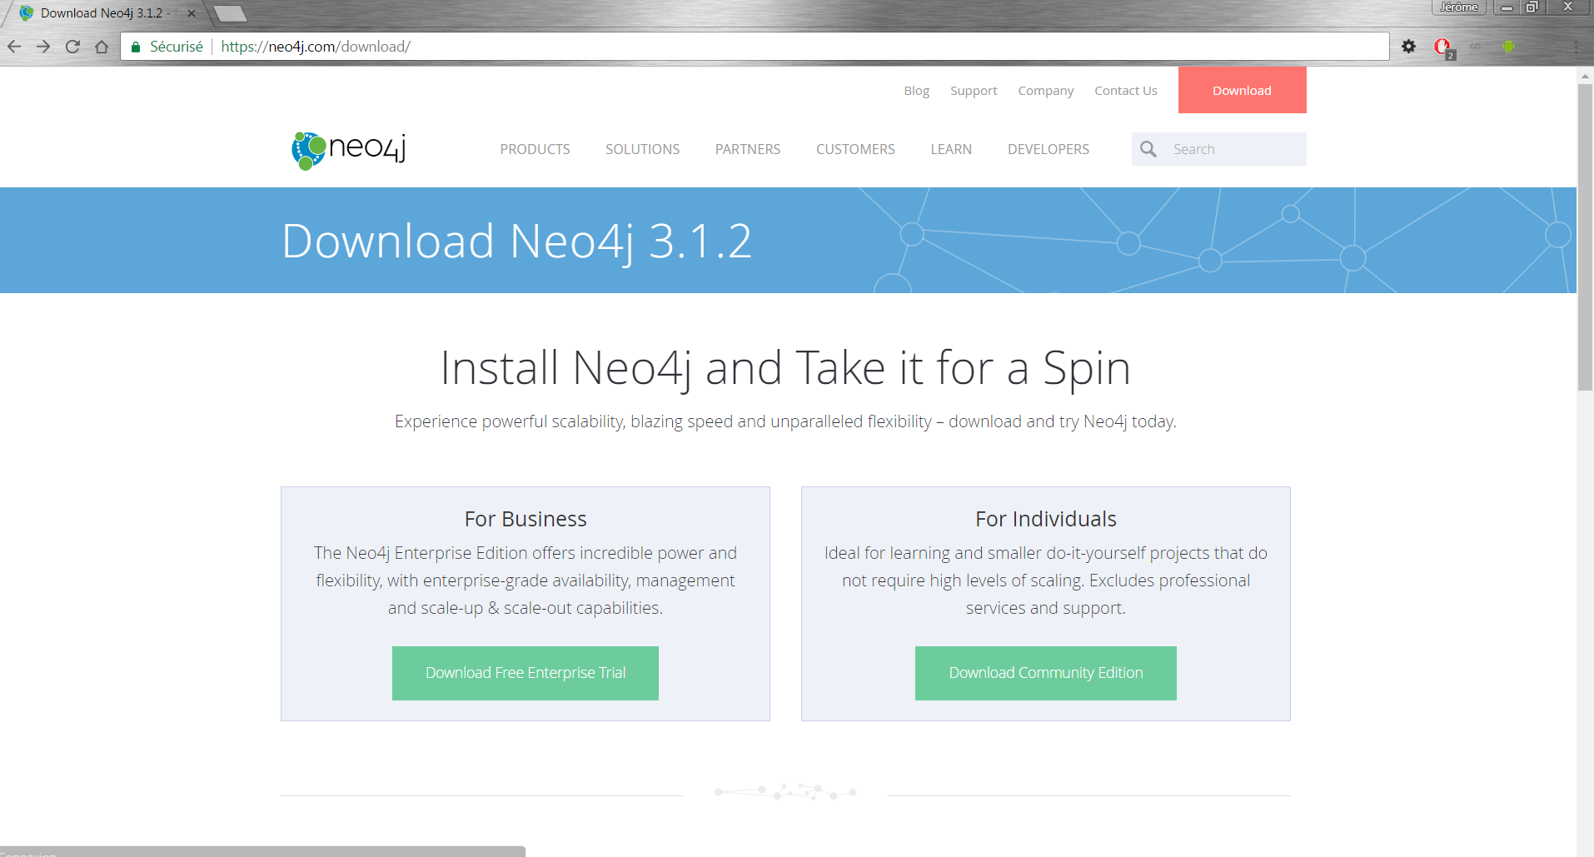Click Download Community Edition button
1594x857 pixels.
pyautogui.click(x=1046, y=673)
